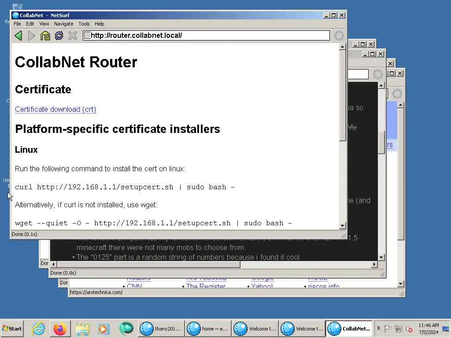Go to the home page via Home icon
This screenshot has width=451, height=338.
(45, 36)
